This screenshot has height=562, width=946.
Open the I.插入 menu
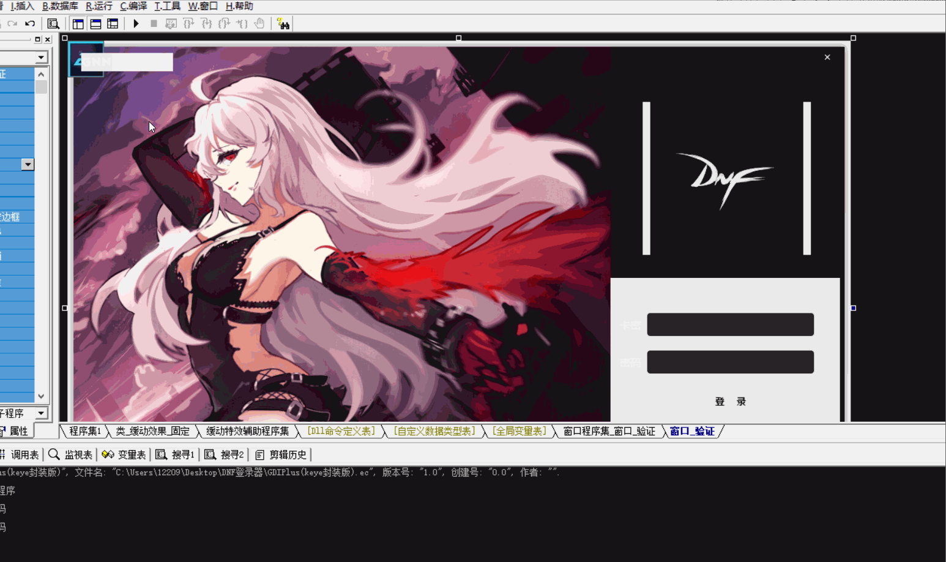coord(22,6)
